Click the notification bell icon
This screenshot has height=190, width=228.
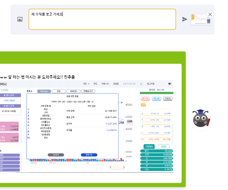(141, 84)
